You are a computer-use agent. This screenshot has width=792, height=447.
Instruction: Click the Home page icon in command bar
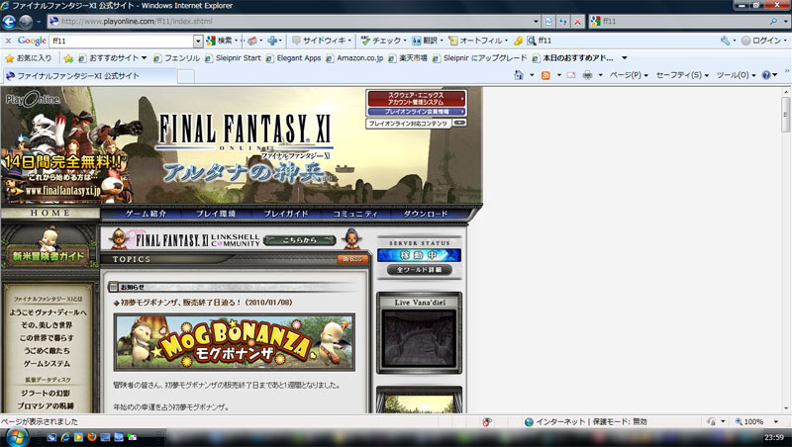(x=519, y=75)
